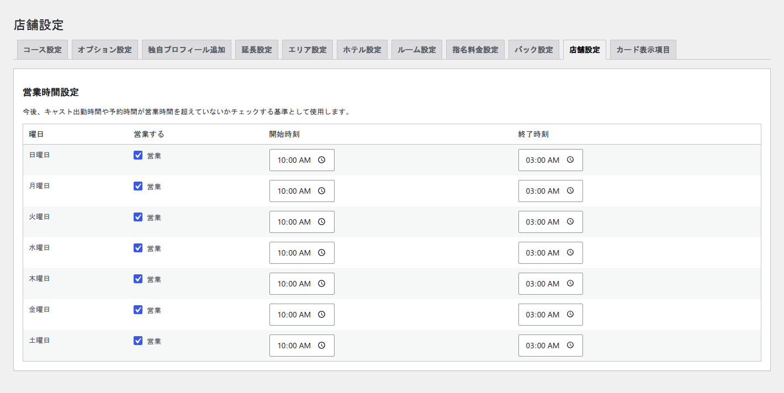Image resolution: width=784 pixels, height=393 pixels.
Task: Open time picker clock for 土曜日 end time
Action: (x=570, y=346)
